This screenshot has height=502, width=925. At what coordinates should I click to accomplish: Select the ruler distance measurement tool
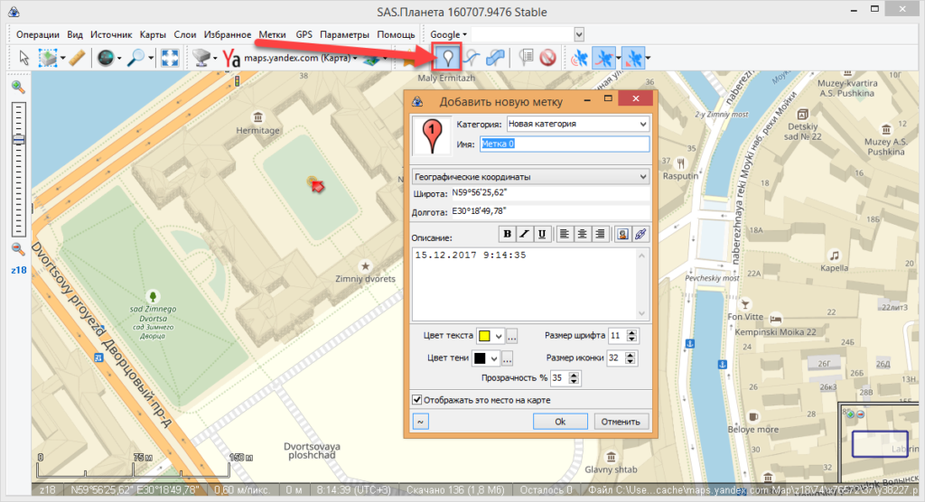(x=77, y=59)
